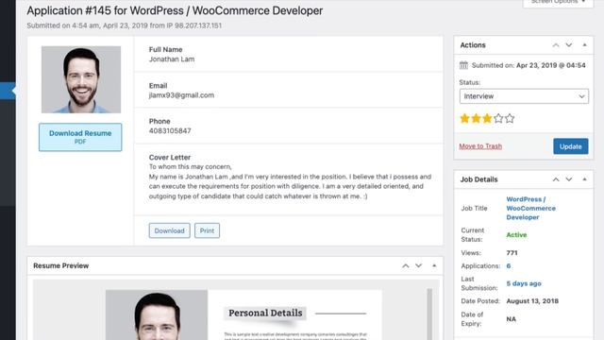Click the views count 771

click(512, 253)
